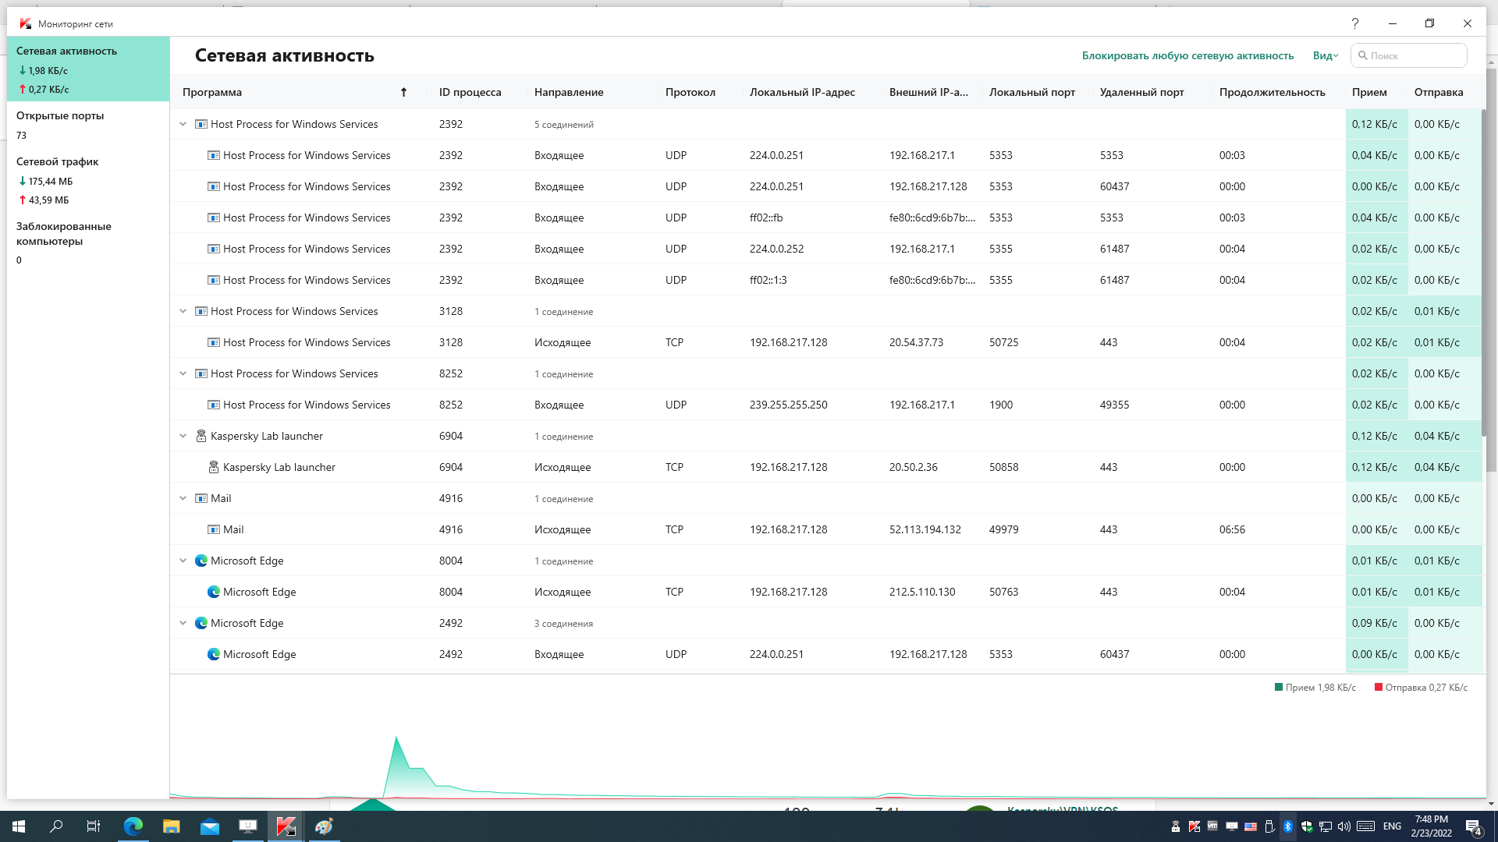Open Windows Start menu

tap(19, 826)
